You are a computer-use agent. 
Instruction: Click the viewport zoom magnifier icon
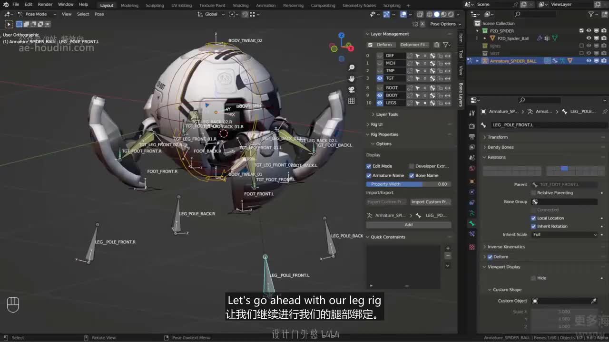352,67
